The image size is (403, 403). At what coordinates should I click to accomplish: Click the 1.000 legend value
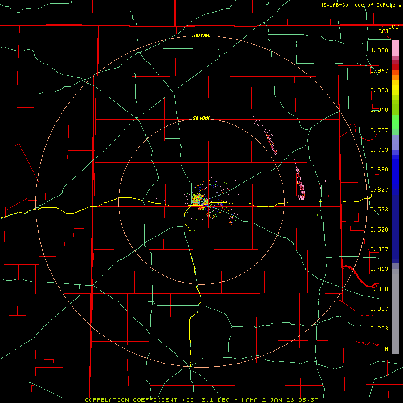(x=379, y=50)
